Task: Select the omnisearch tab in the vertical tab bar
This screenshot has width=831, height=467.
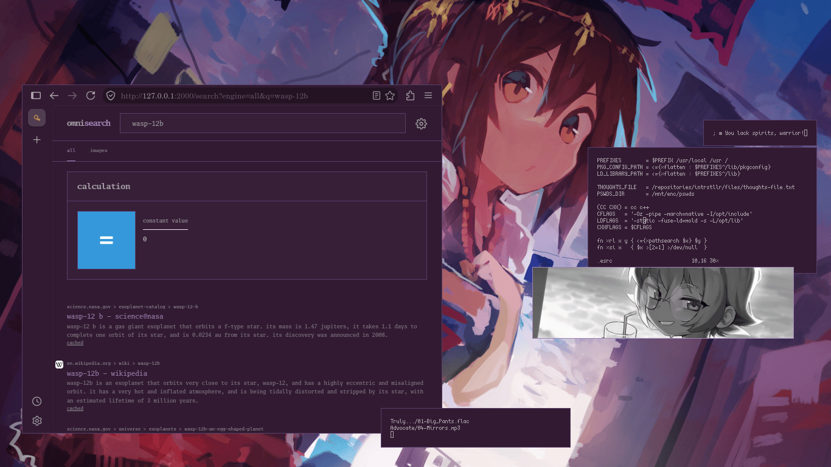Action: click(37, 118)
